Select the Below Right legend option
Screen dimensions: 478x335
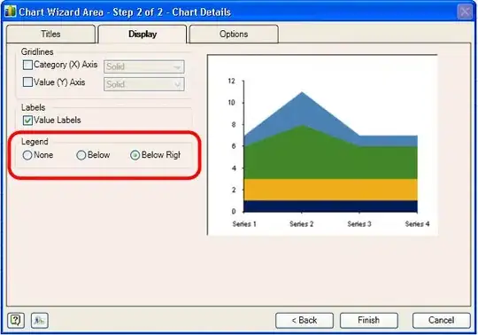pyautogui.click(x=135, y=155)
